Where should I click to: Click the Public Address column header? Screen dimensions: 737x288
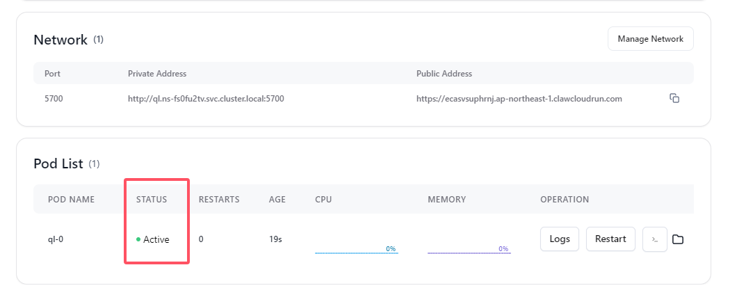[x=444, y=74]
